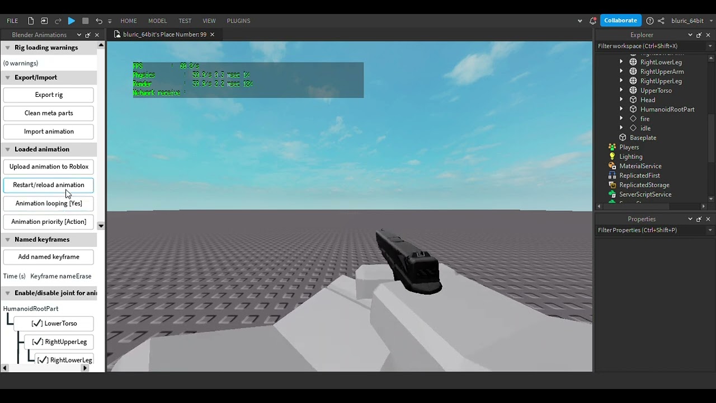
Task: Uncheck the LowerTorso joint checkbox
Action: (x=37, y=324)
